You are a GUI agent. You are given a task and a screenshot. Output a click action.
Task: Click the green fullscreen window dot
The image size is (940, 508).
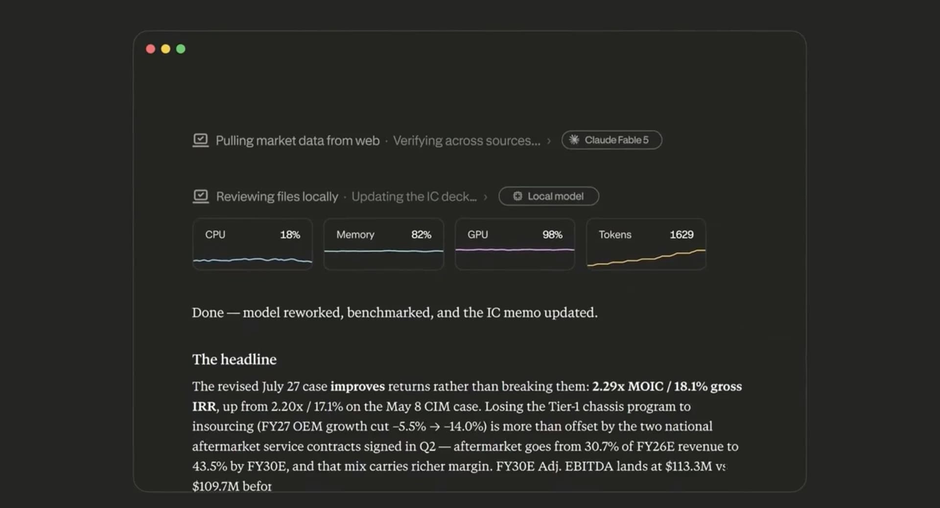[x=181, y=49]
